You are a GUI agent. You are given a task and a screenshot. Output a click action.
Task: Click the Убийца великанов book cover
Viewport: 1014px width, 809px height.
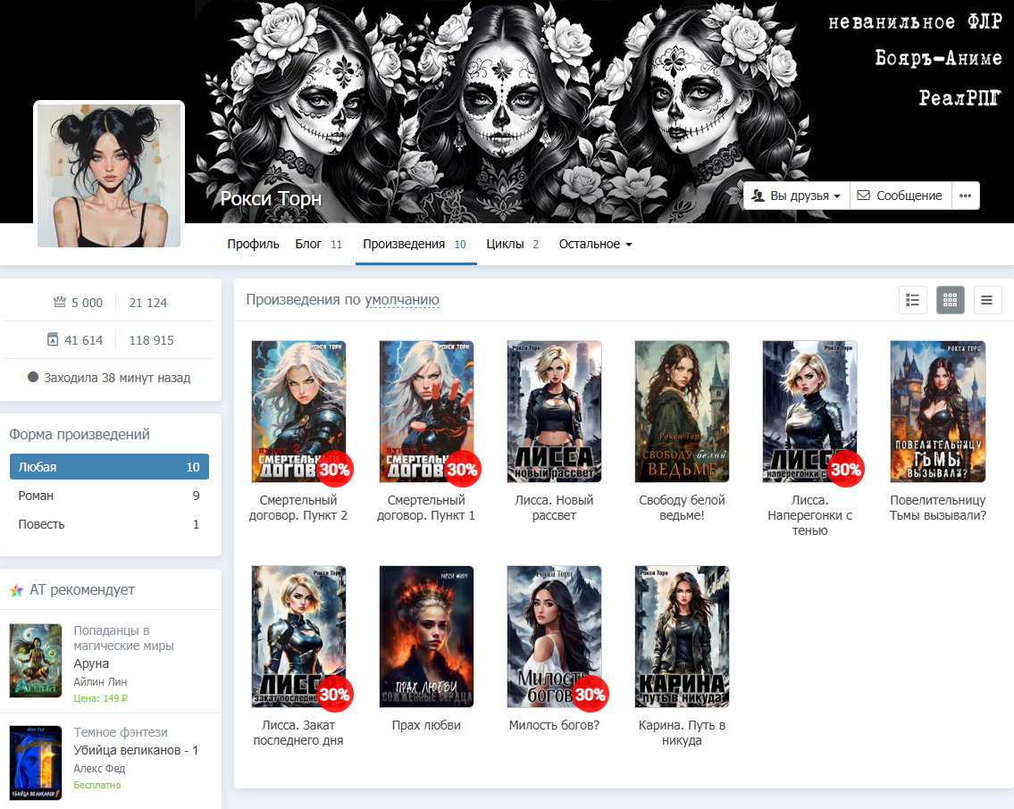coord(36,763)
